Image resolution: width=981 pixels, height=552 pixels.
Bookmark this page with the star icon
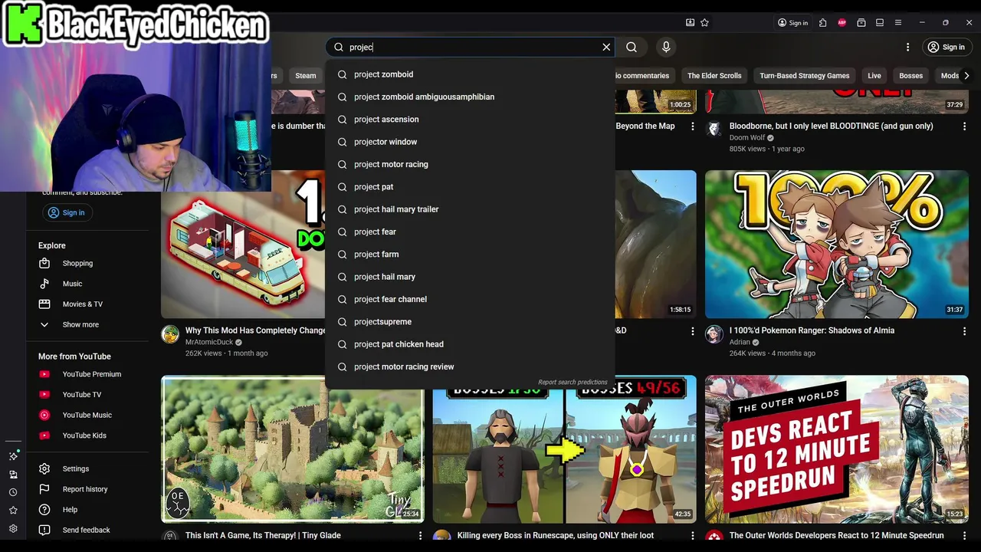pos(704,23)
